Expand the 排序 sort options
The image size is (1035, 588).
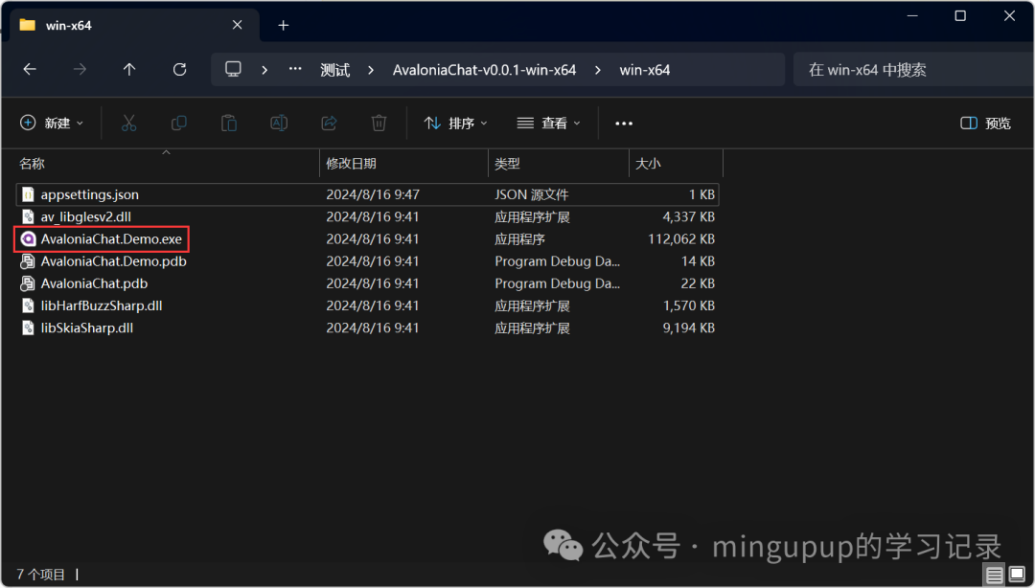(x=456, y=123)
